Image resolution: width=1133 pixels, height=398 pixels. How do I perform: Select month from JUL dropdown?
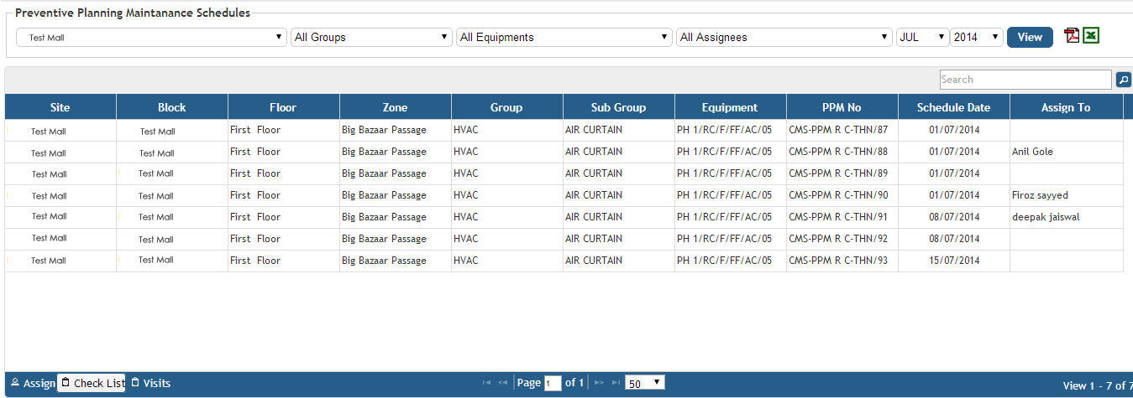[x=922, y=38]
